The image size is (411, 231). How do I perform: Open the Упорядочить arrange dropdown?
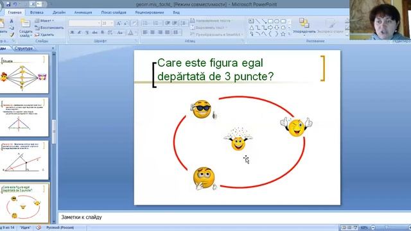point(304,27)
